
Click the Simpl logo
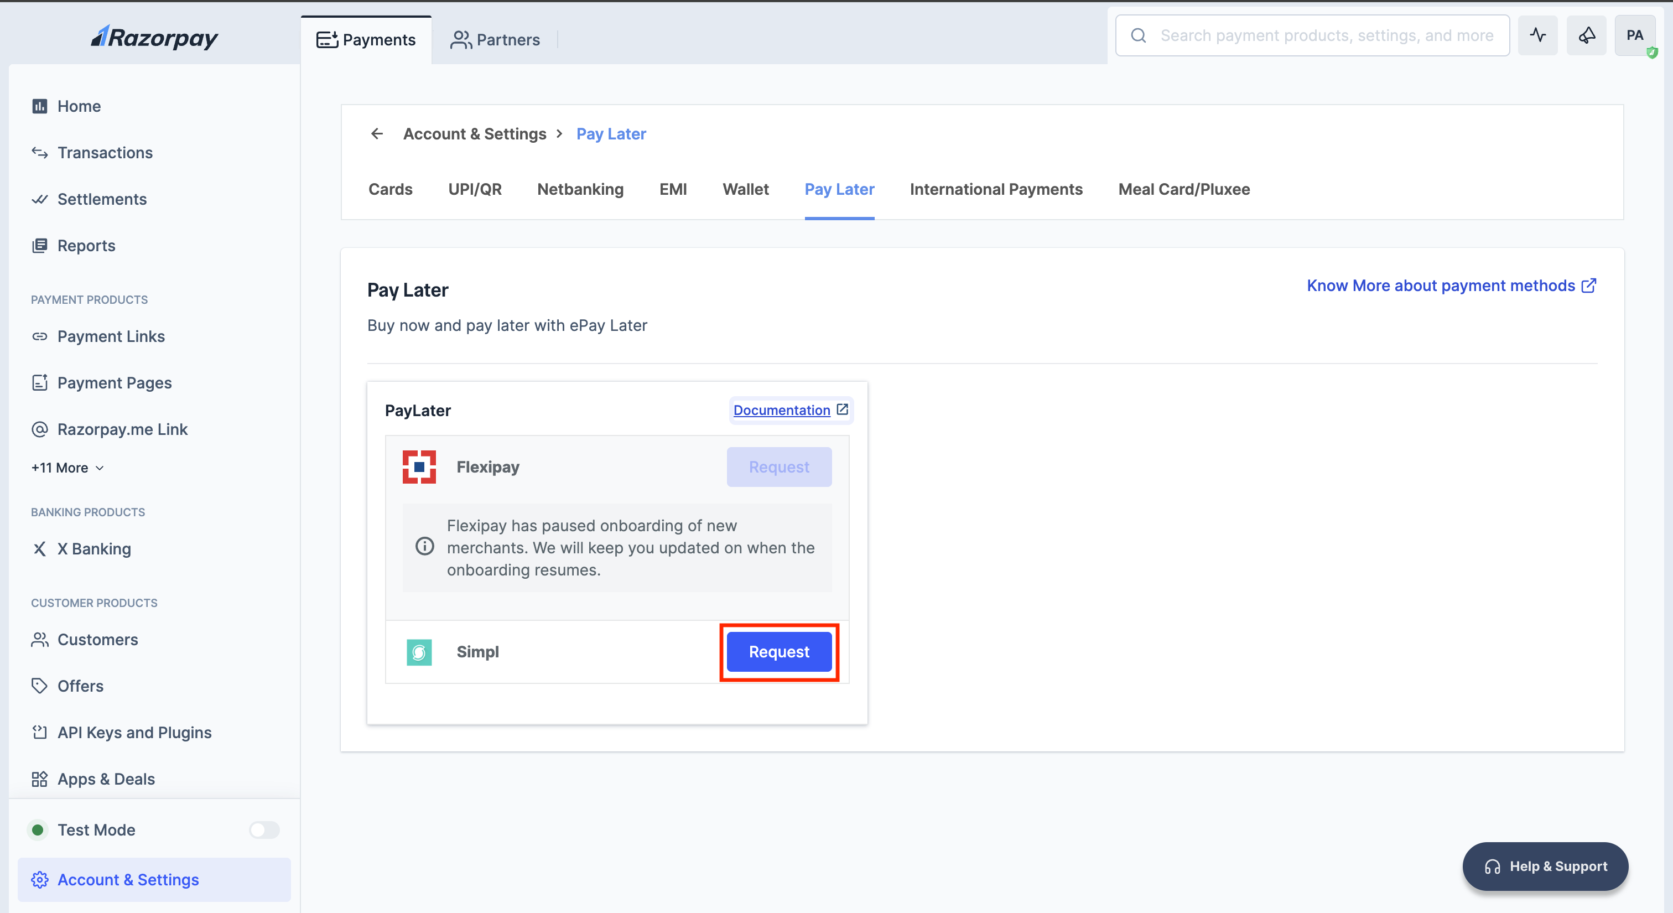[419, 652]
